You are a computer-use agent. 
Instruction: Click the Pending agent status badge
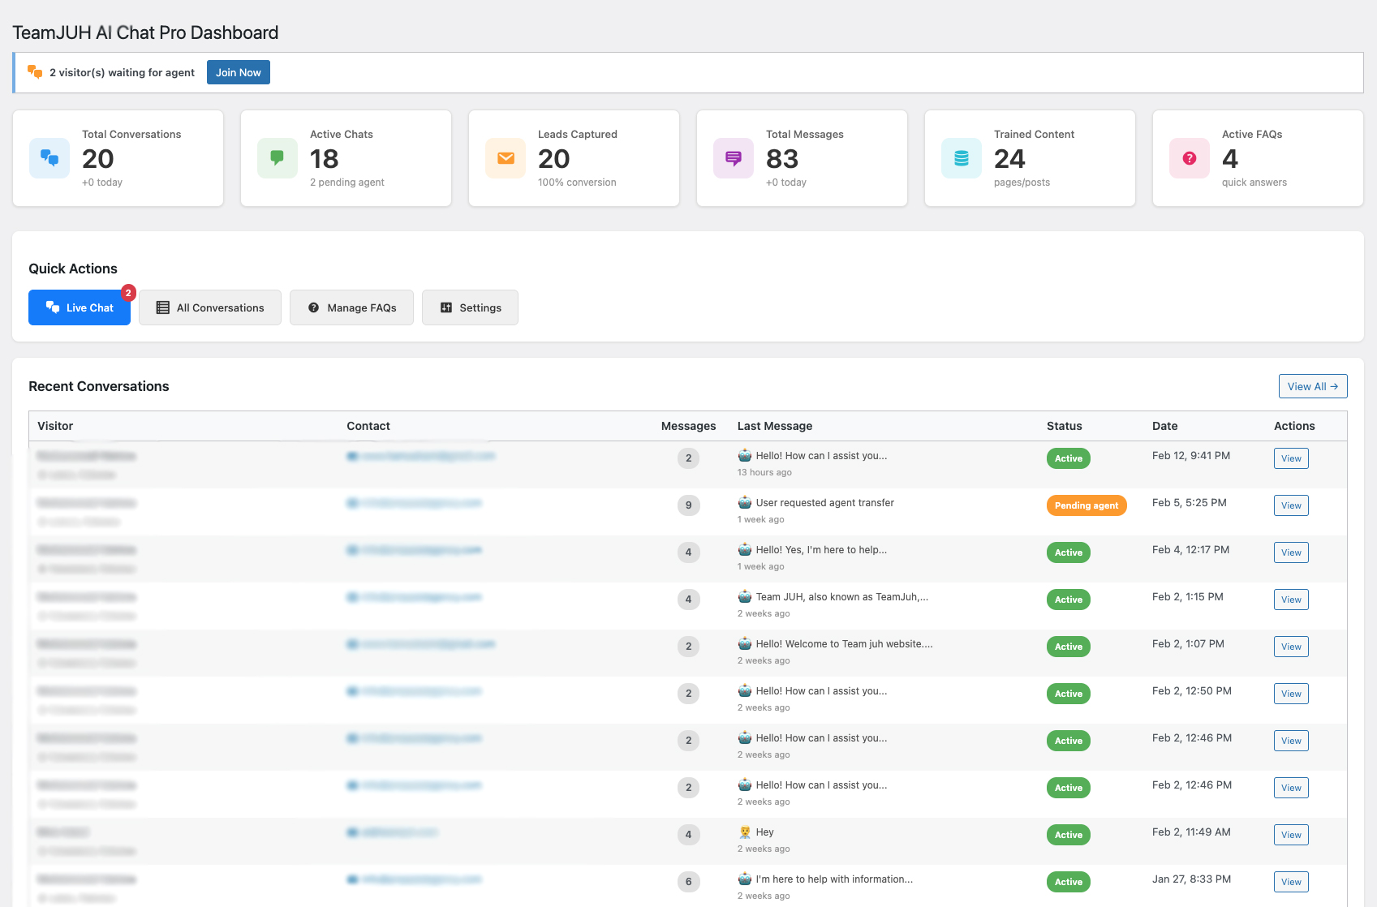tap(1087, 505)
